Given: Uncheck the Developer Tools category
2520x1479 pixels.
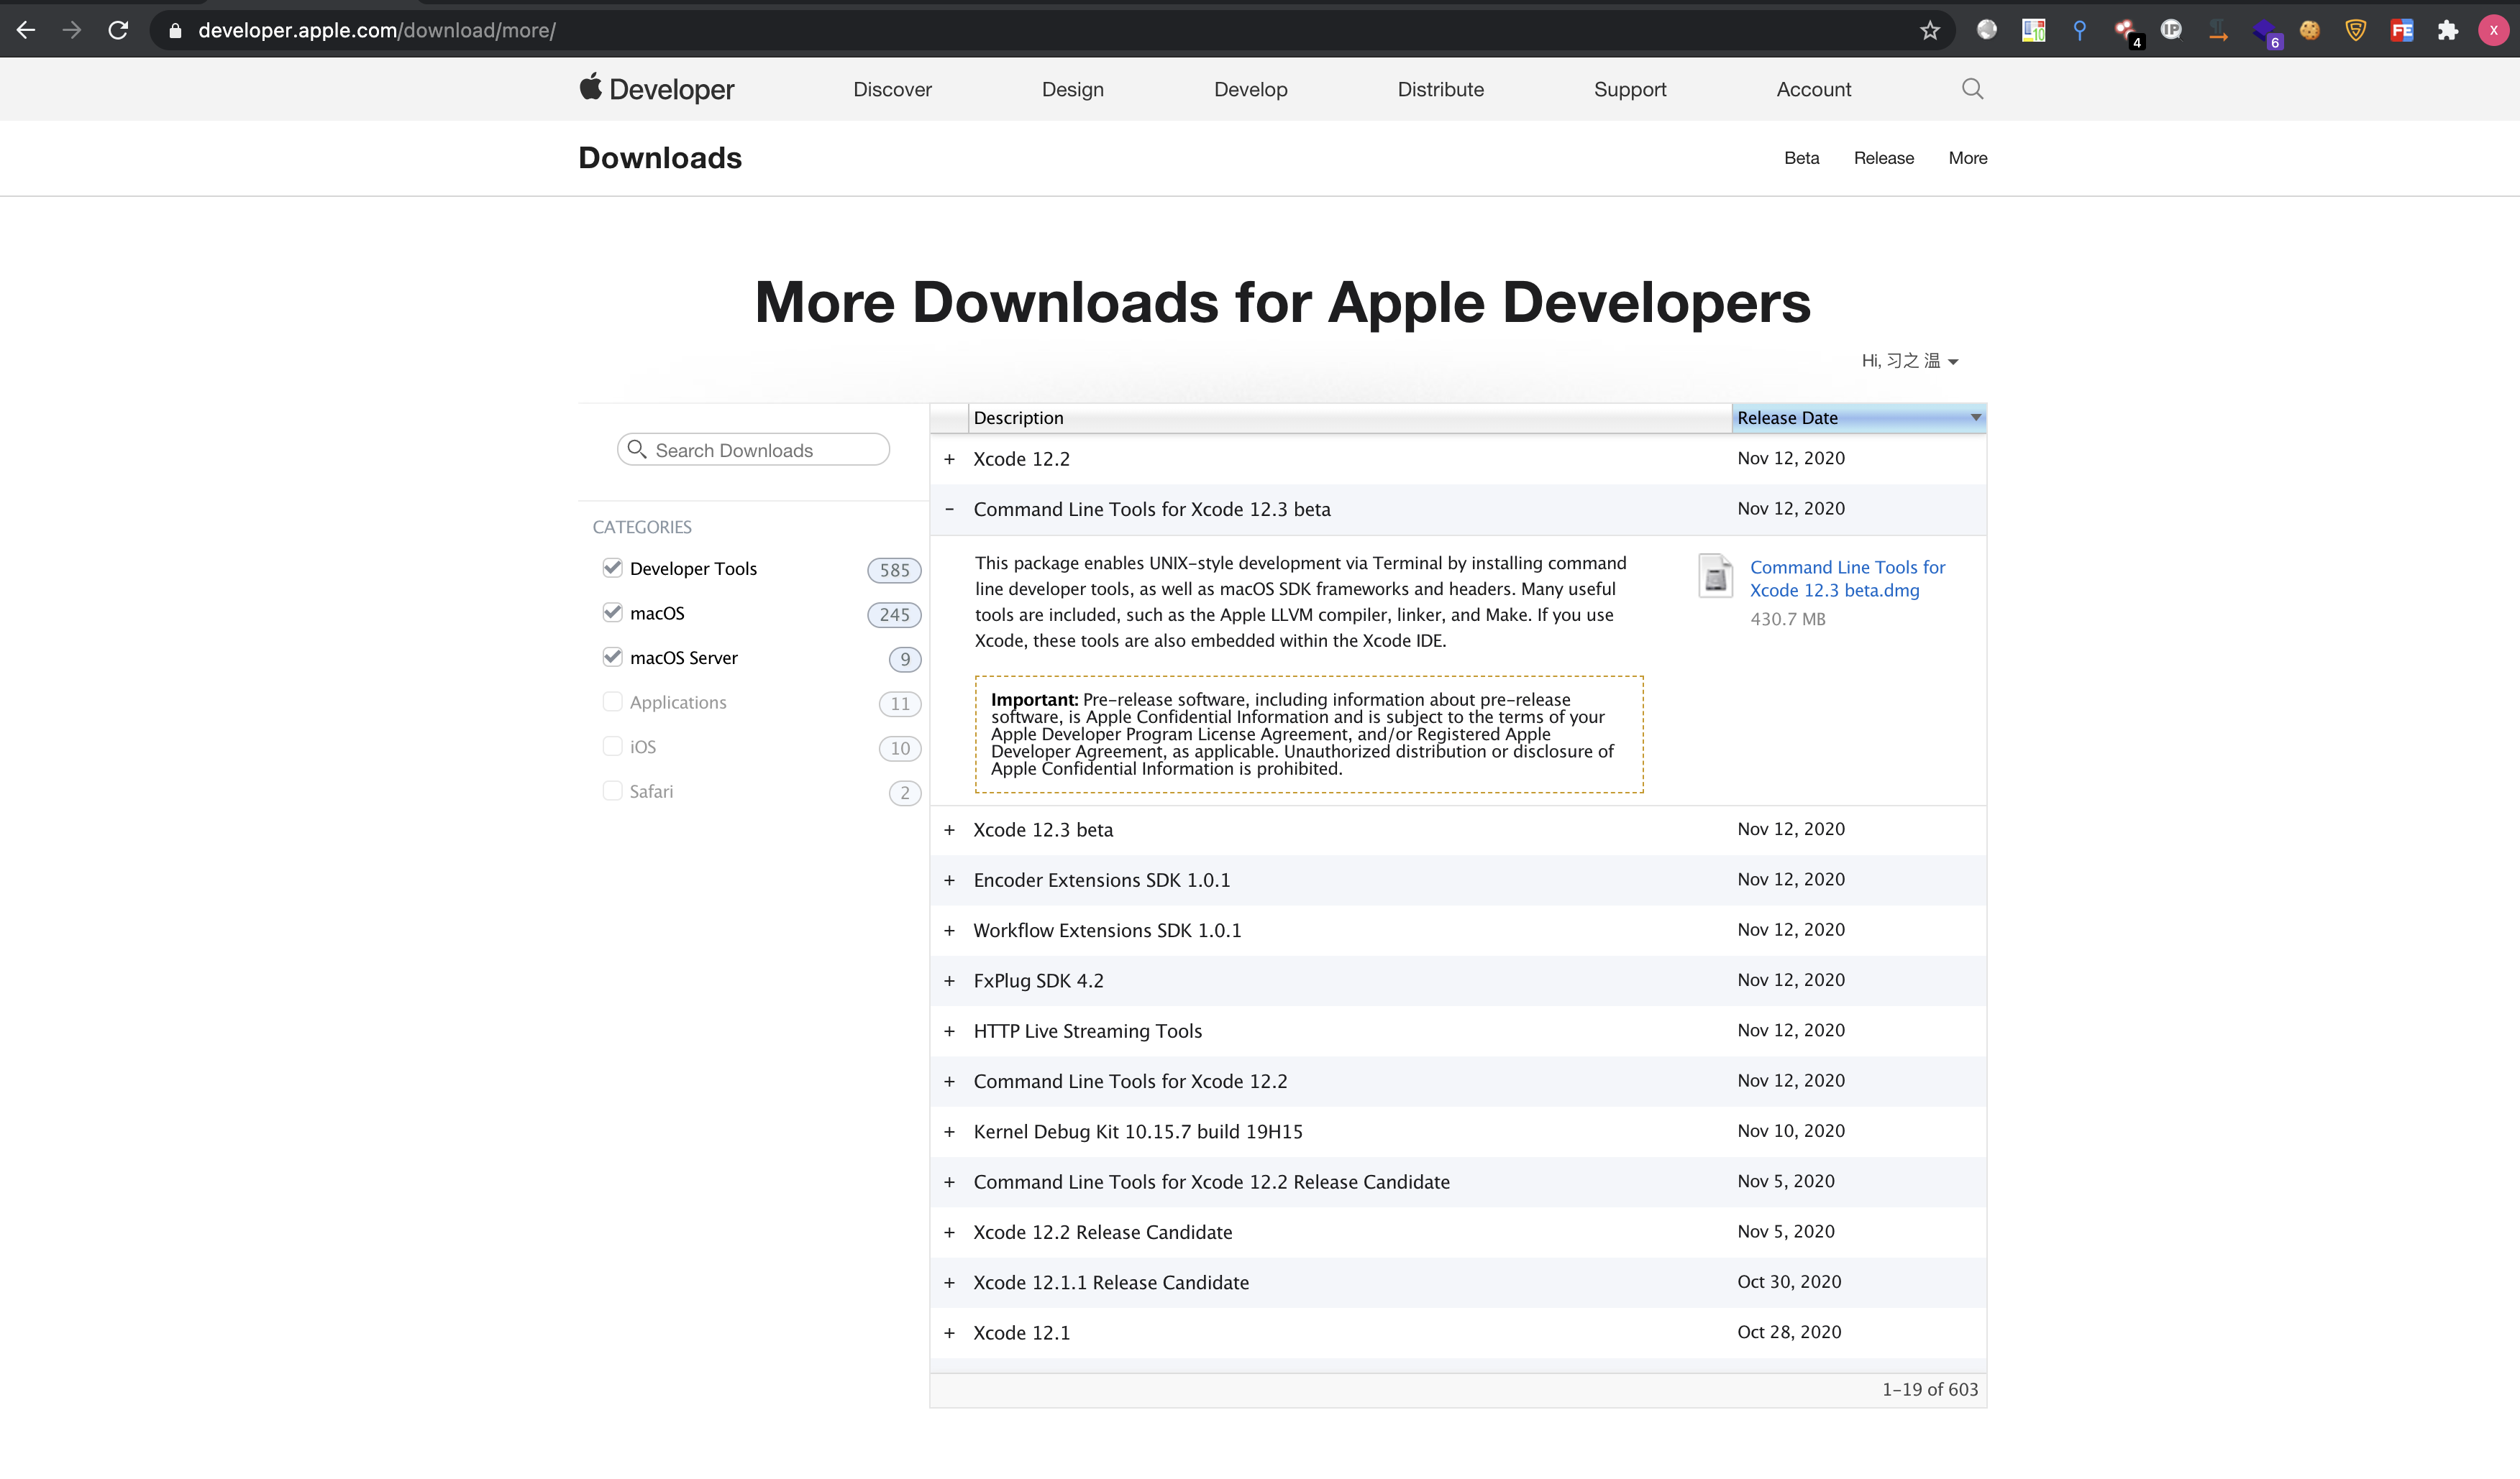Looking at the screenshot, I should click(x=613, y=568).
